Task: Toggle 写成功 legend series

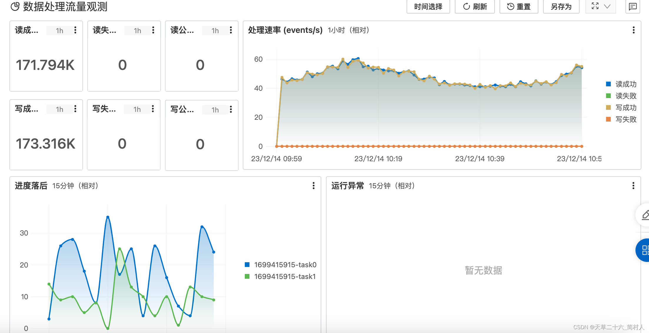Action: (622, 108)
